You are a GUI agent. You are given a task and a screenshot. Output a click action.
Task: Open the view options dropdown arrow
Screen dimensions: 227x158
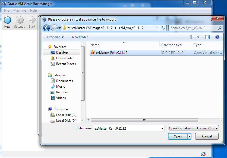click(198, 37)
